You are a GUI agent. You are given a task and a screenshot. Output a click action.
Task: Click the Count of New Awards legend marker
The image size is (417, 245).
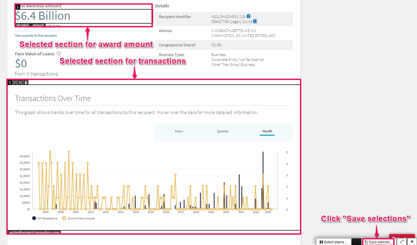click(x=64, y=218)
